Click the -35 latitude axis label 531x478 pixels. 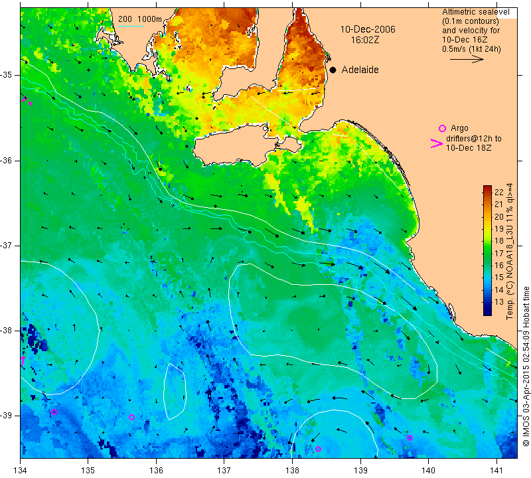point(6,75)
